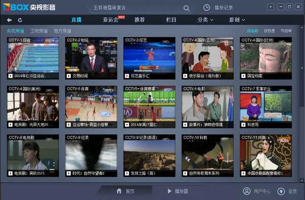Open the 栏目 tab
This screenshot has width=305, height=200.
coord(171,20)
